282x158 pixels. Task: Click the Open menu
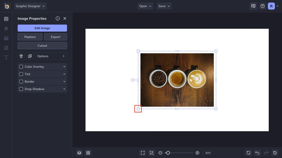pyautogui.click(x=145, y=6)
